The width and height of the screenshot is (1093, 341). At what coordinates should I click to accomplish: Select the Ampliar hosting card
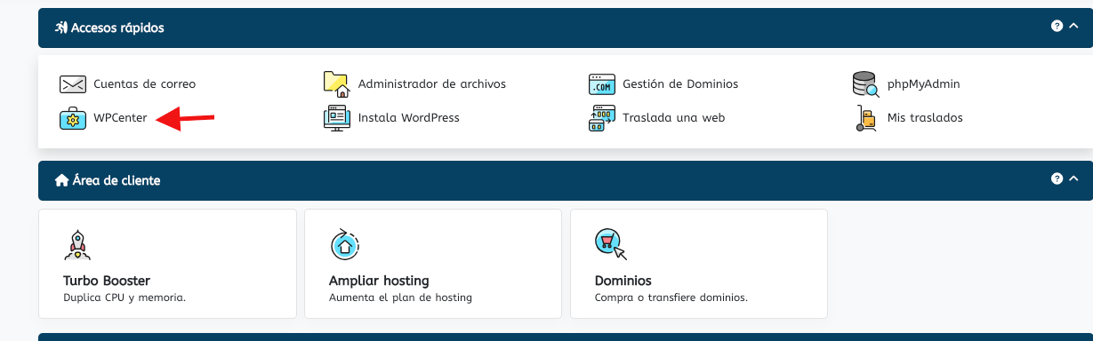[x=433, y=264]
